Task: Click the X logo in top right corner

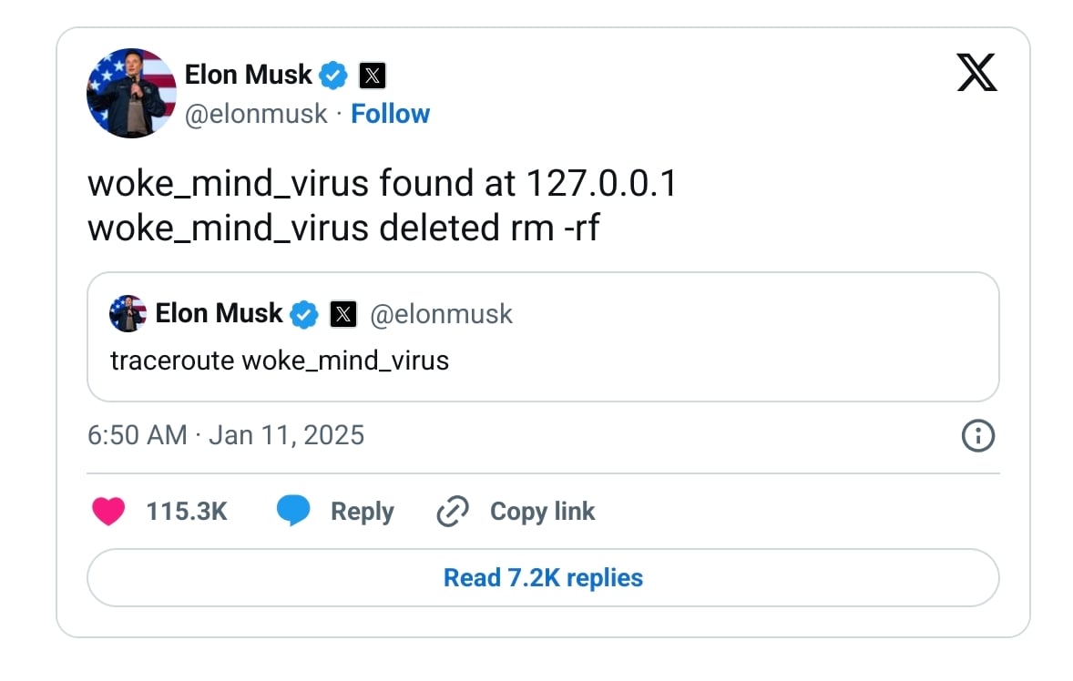Action: 976,73
